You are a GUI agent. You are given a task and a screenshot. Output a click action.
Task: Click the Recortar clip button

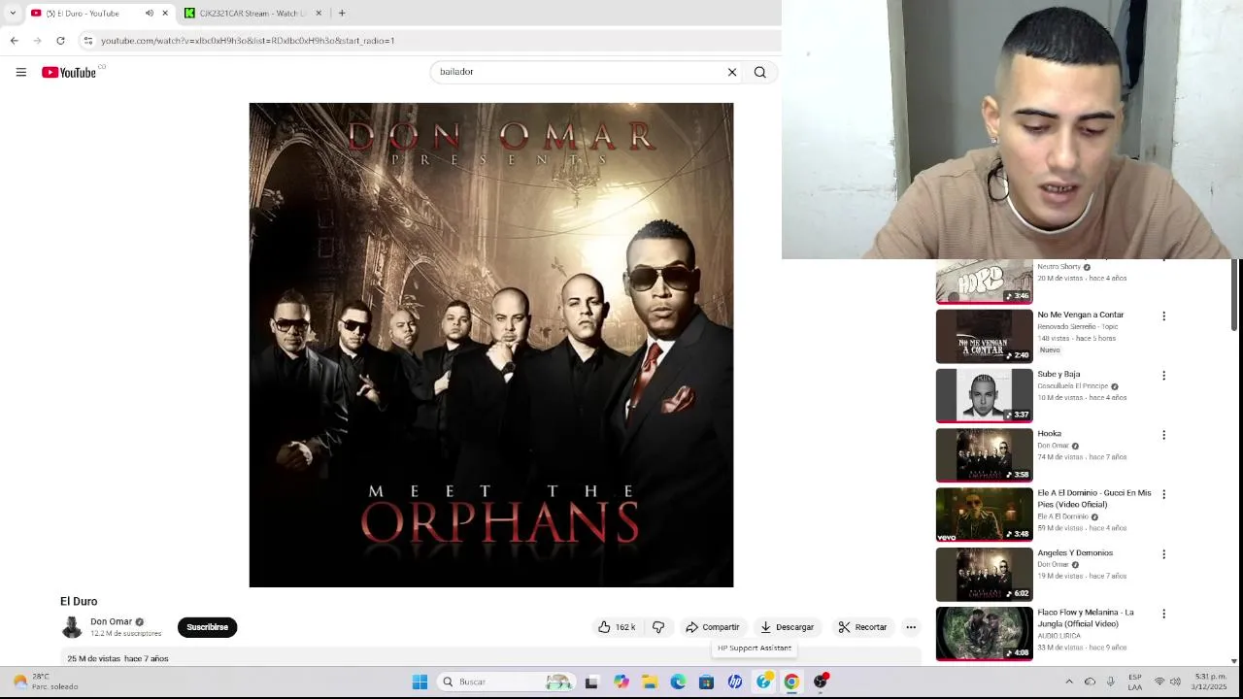[862, 627]
